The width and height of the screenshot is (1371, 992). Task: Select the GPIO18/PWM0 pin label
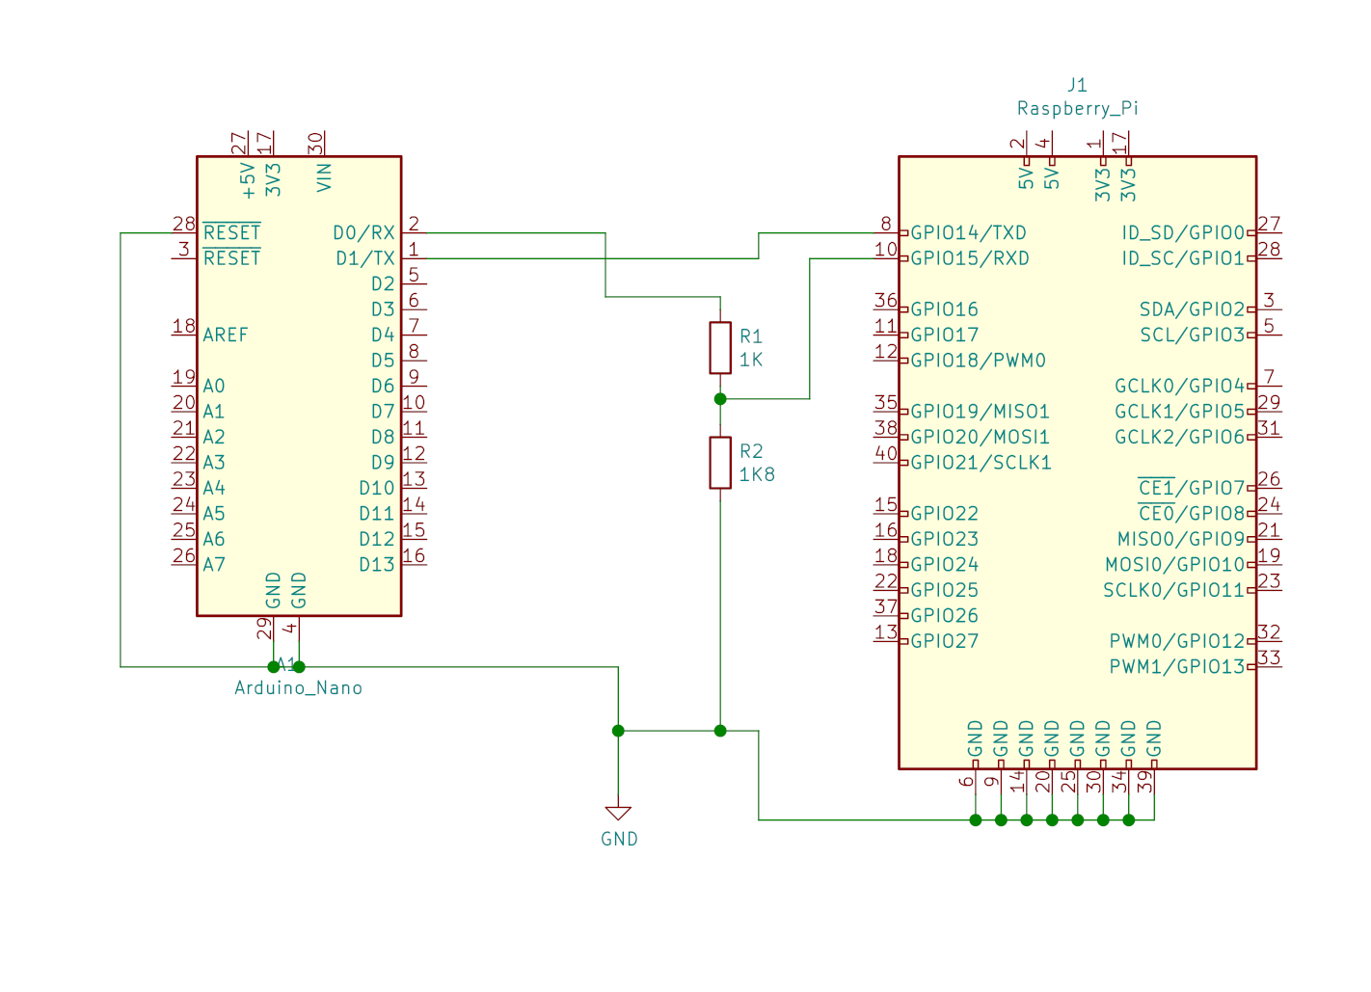tap(978, 361)
